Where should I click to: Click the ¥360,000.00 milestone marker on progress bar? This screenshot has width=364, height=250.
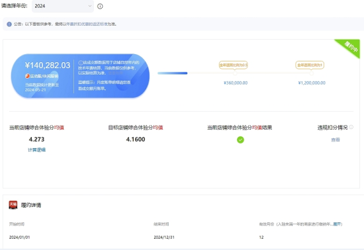[235, 73]
